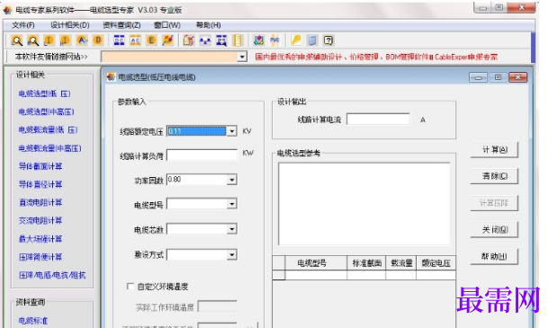Expand the 敷设方式 laying method dropdown
This screenshot has height=328, width=557.
coord(231,254)
